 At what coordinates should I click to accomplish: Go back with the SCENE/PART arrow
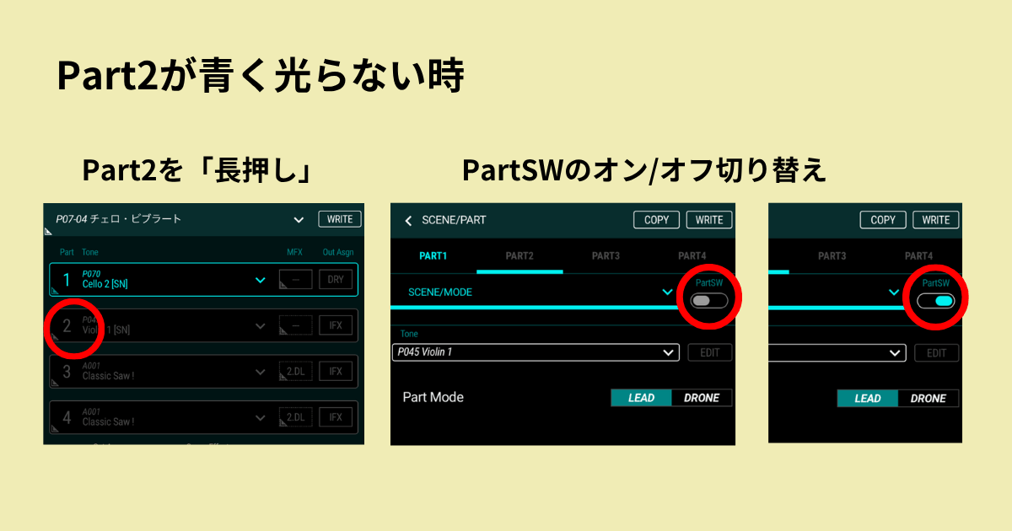(409, 220)
